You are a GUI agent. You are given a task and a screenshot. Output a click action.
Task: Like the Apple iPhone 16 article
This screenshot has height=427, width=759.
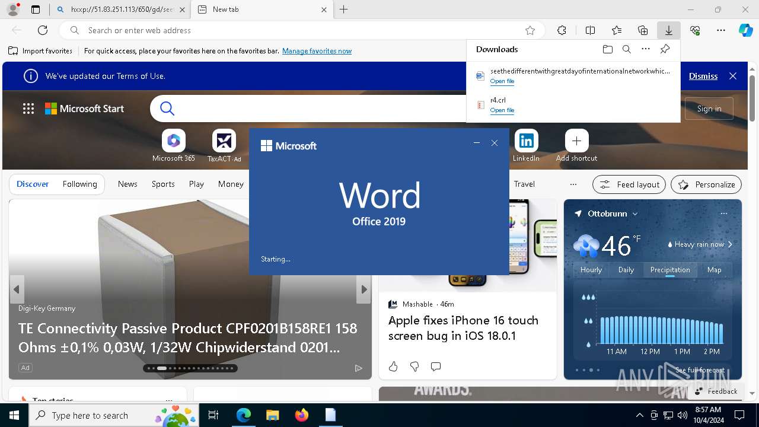393,367
